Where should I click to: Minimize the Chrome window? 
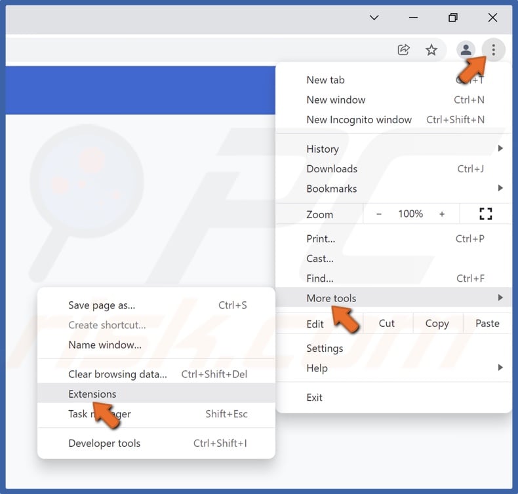pyautogui.click(x=413, y=18)
